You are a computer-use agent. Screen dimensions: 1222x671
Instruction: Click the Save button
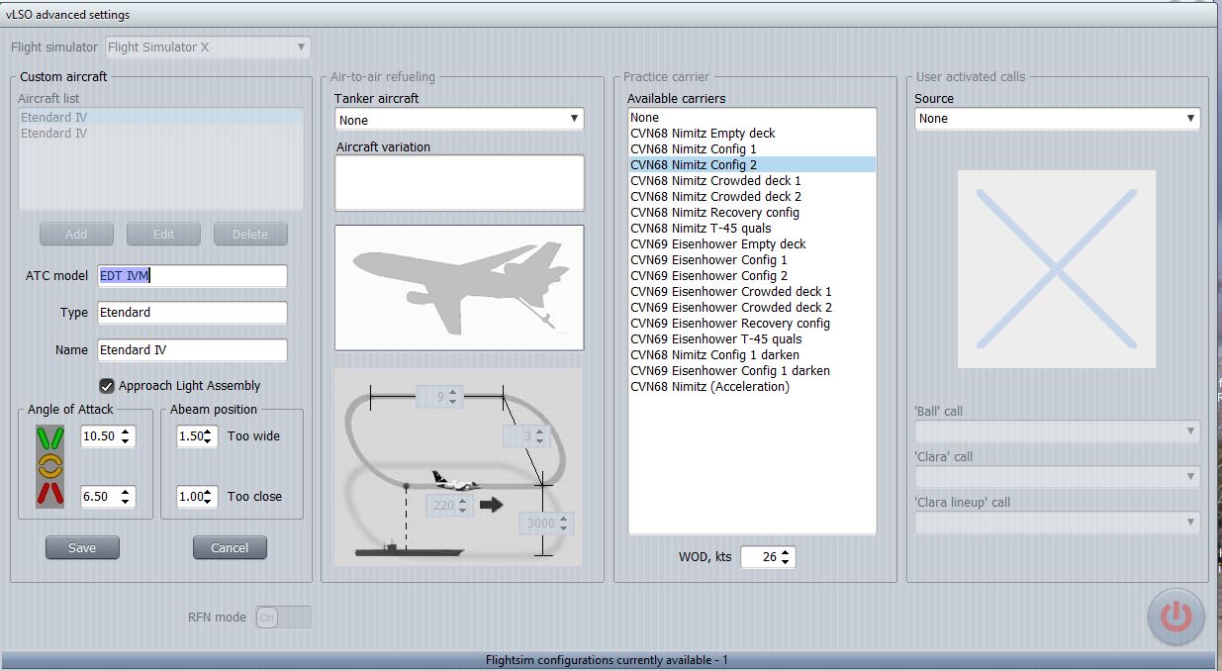pyautogui.click(x=82, y=547)
